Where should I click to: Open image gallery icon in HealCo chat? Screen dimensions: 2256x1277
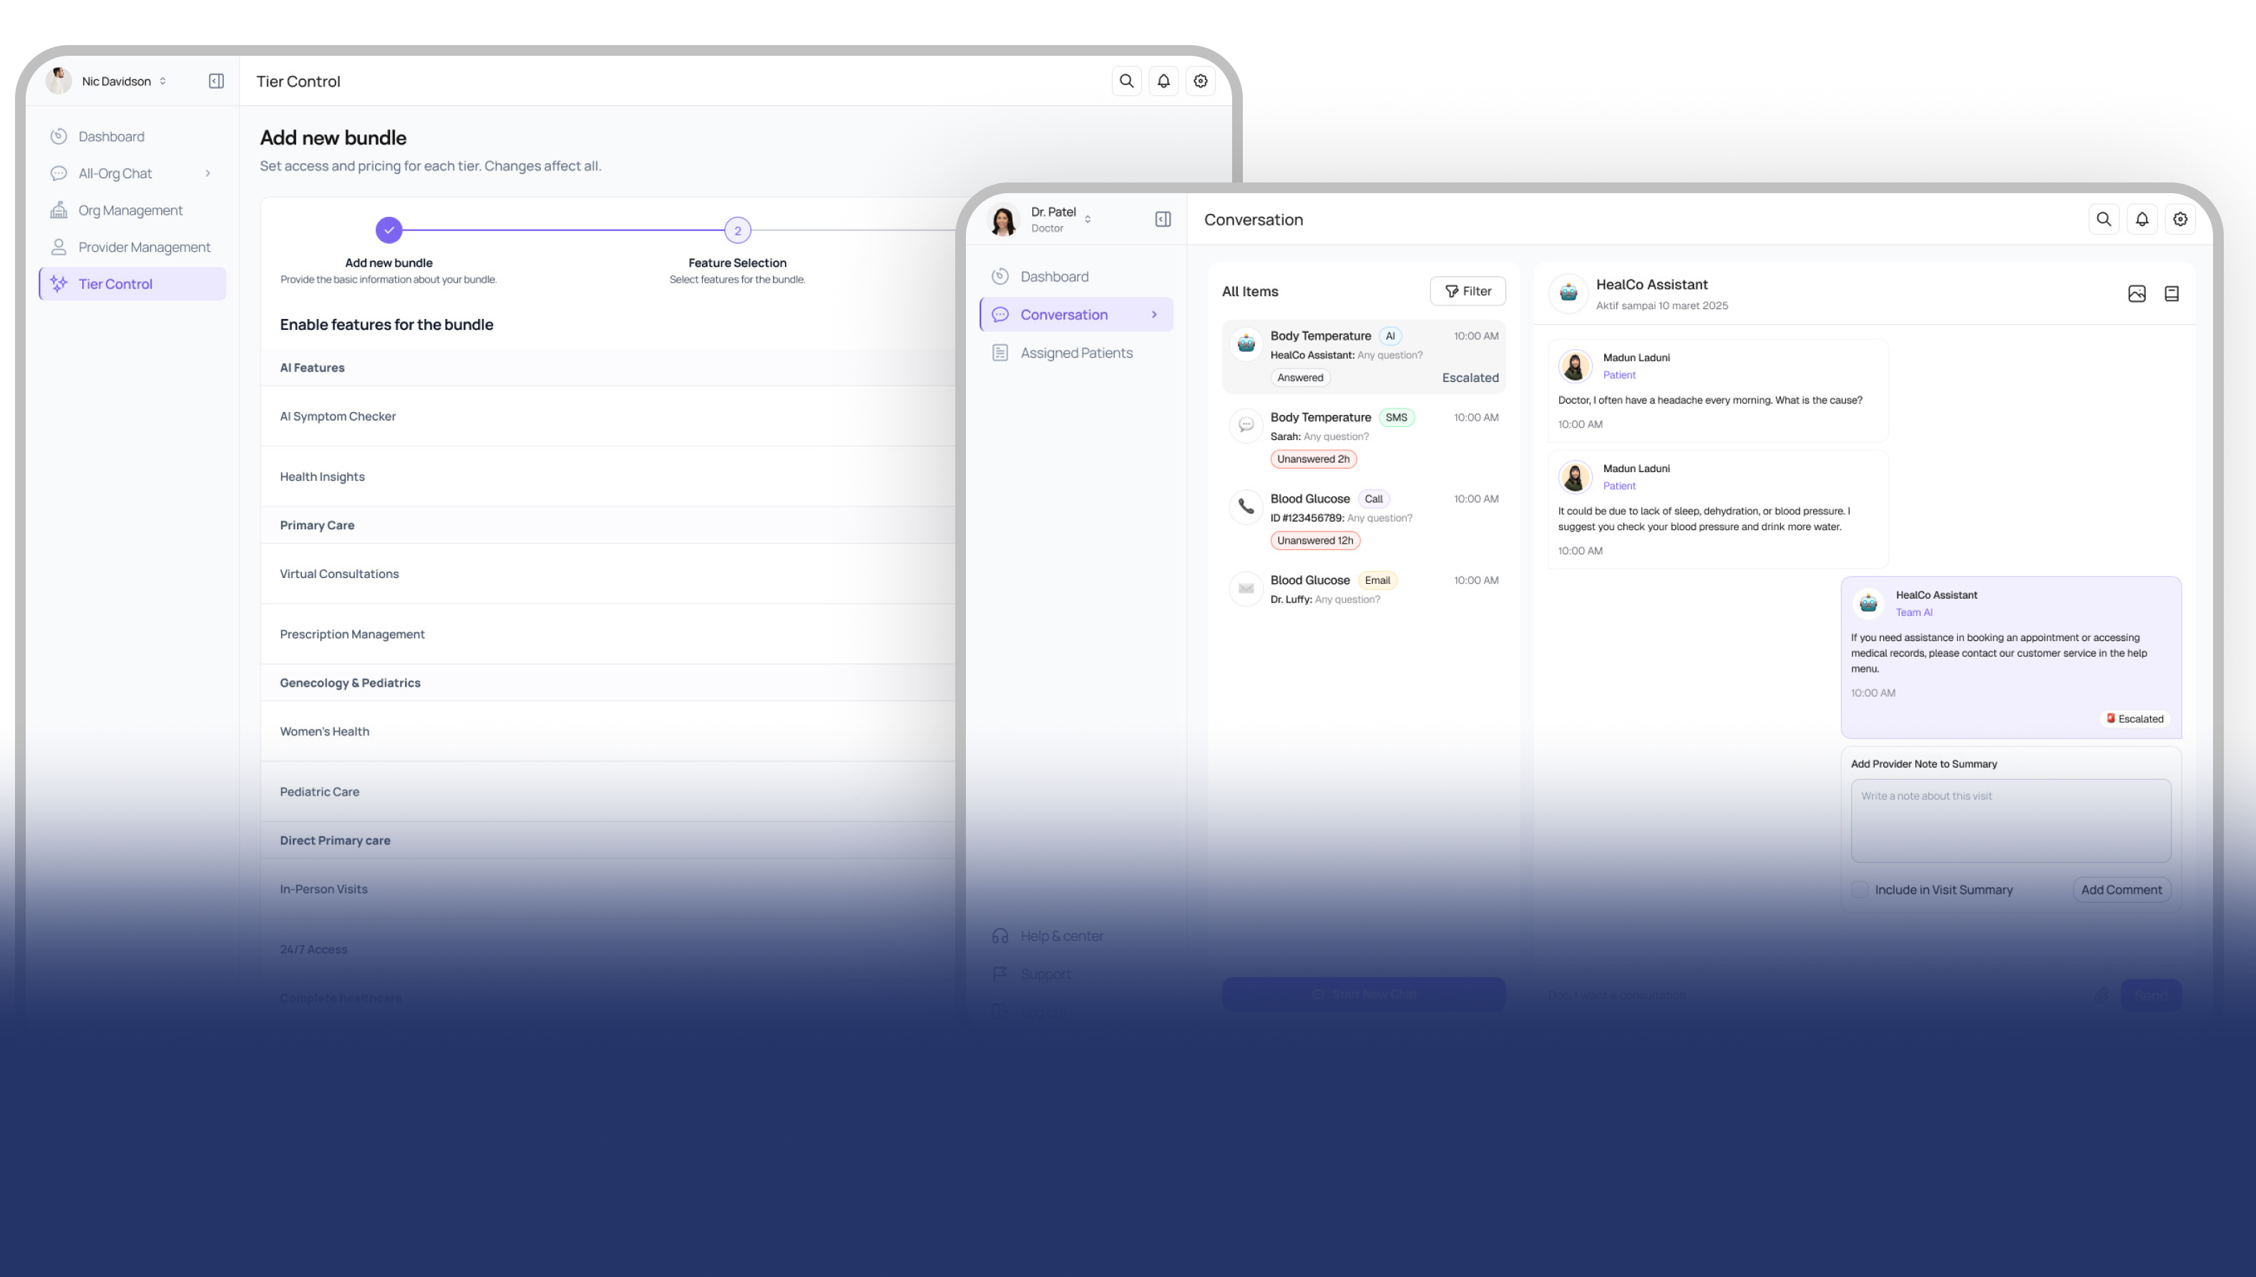[x=2137, y=294]
